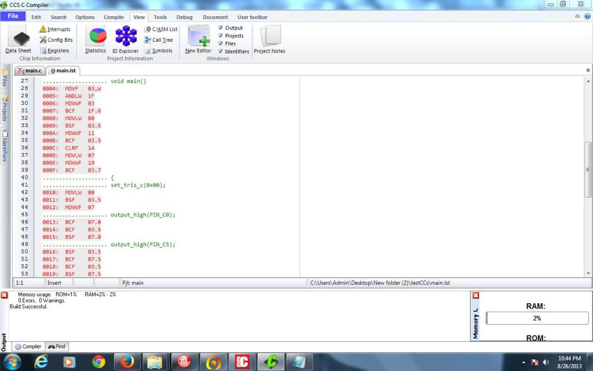Screen dimensions: 593x371
Task: Open Google Chrome from taskbar
Action: click(98, 362)
